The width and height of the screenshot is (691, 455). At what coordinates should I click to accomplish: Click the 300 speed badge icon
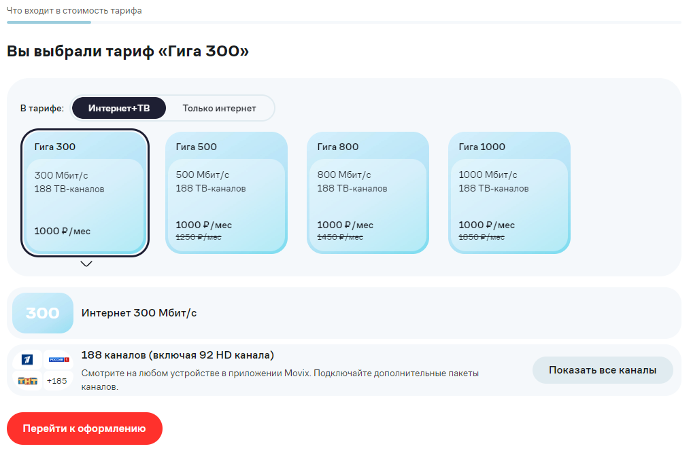(x=43, y=313)
